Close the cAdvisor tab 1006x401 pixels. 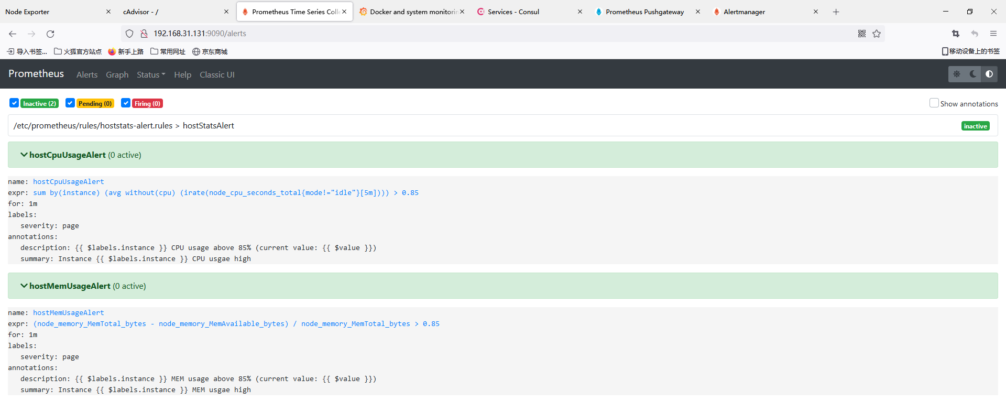coord(226,12)
